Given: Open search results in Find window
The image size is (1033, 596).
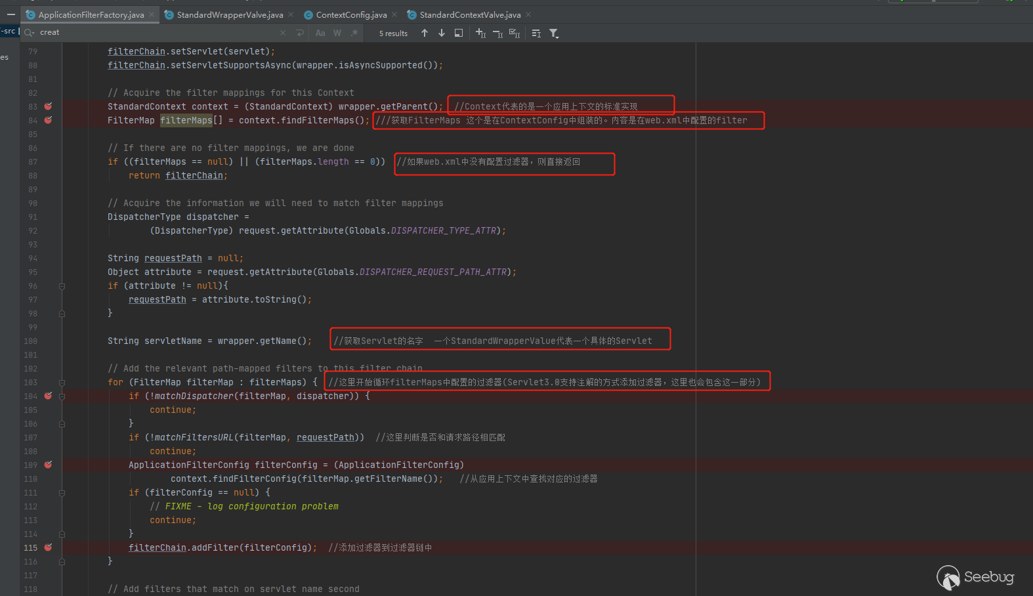Looking at the screenshot, I should click(459, 33).
